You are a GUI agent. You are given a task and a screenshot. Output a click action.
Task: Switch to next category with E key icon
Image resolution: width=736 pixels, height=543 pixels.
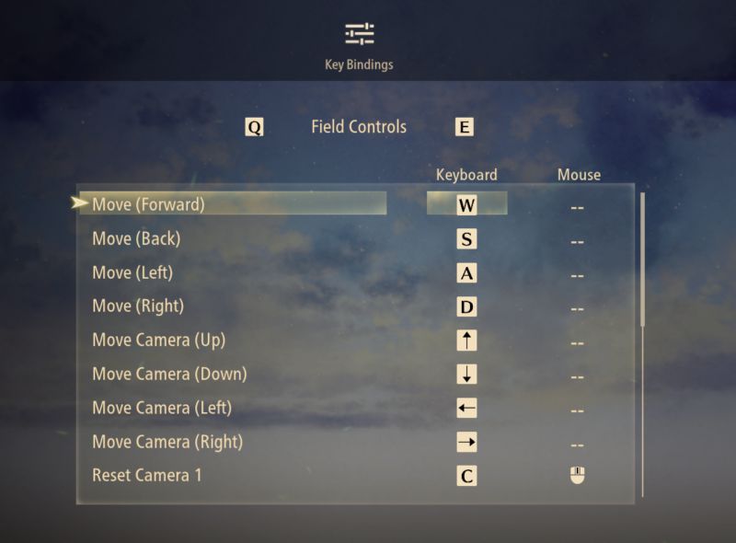pos(465,127)
